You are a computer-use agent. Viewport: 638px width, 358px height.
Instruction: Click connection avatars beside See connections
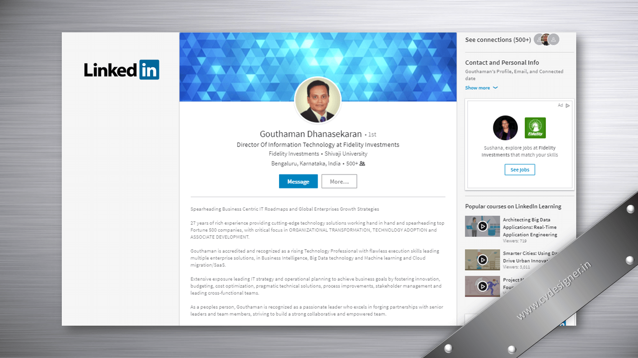pos(547,40)
